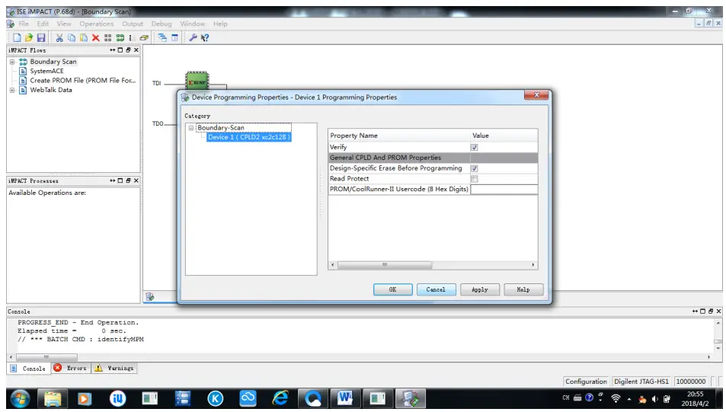This screenshot has height=412, width=726.
Task: Select Create PROM File flow
Action: point(83,81)
